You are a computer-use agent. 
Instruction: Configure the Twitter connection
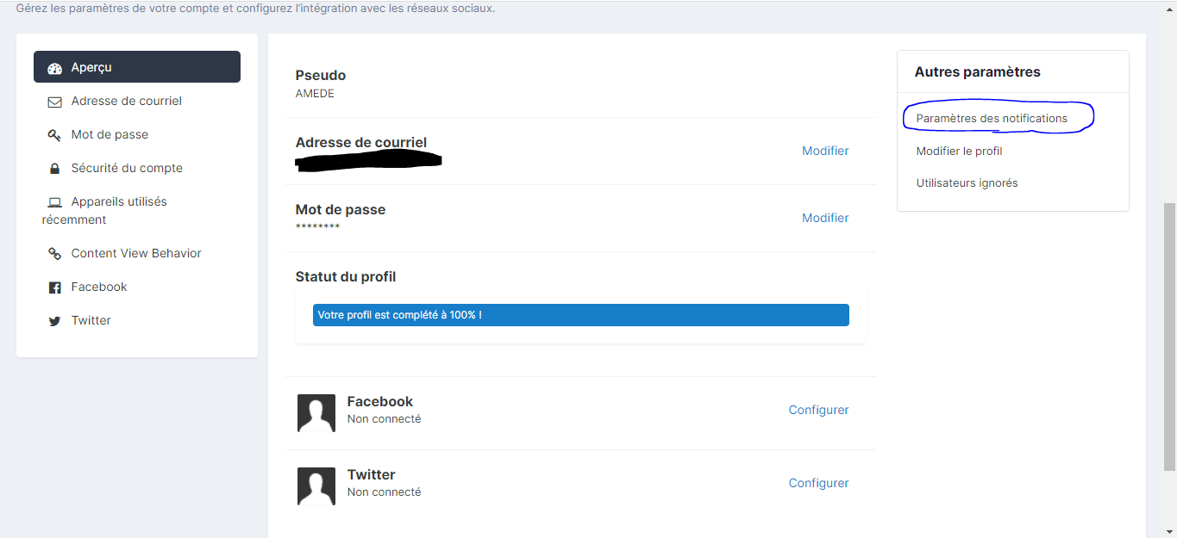coord(818,483)
